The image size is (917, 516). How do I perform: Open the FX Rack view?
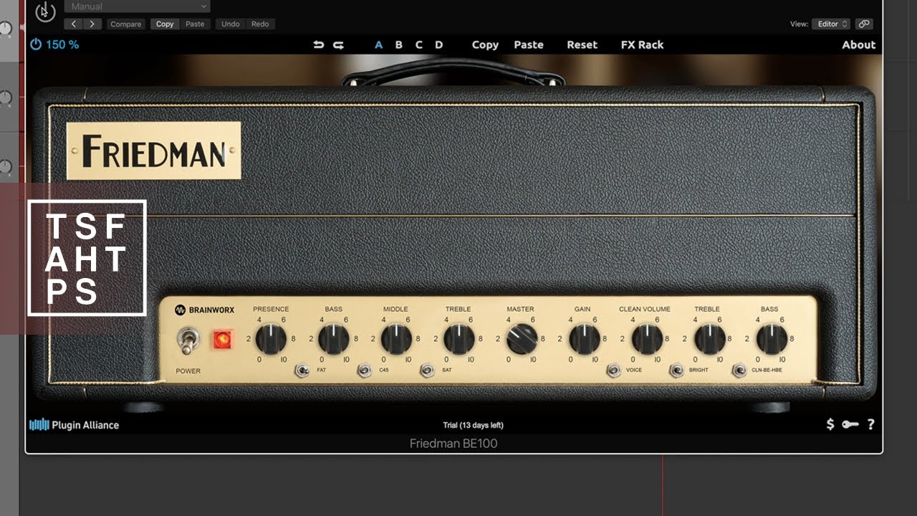[x=642, y=44]
